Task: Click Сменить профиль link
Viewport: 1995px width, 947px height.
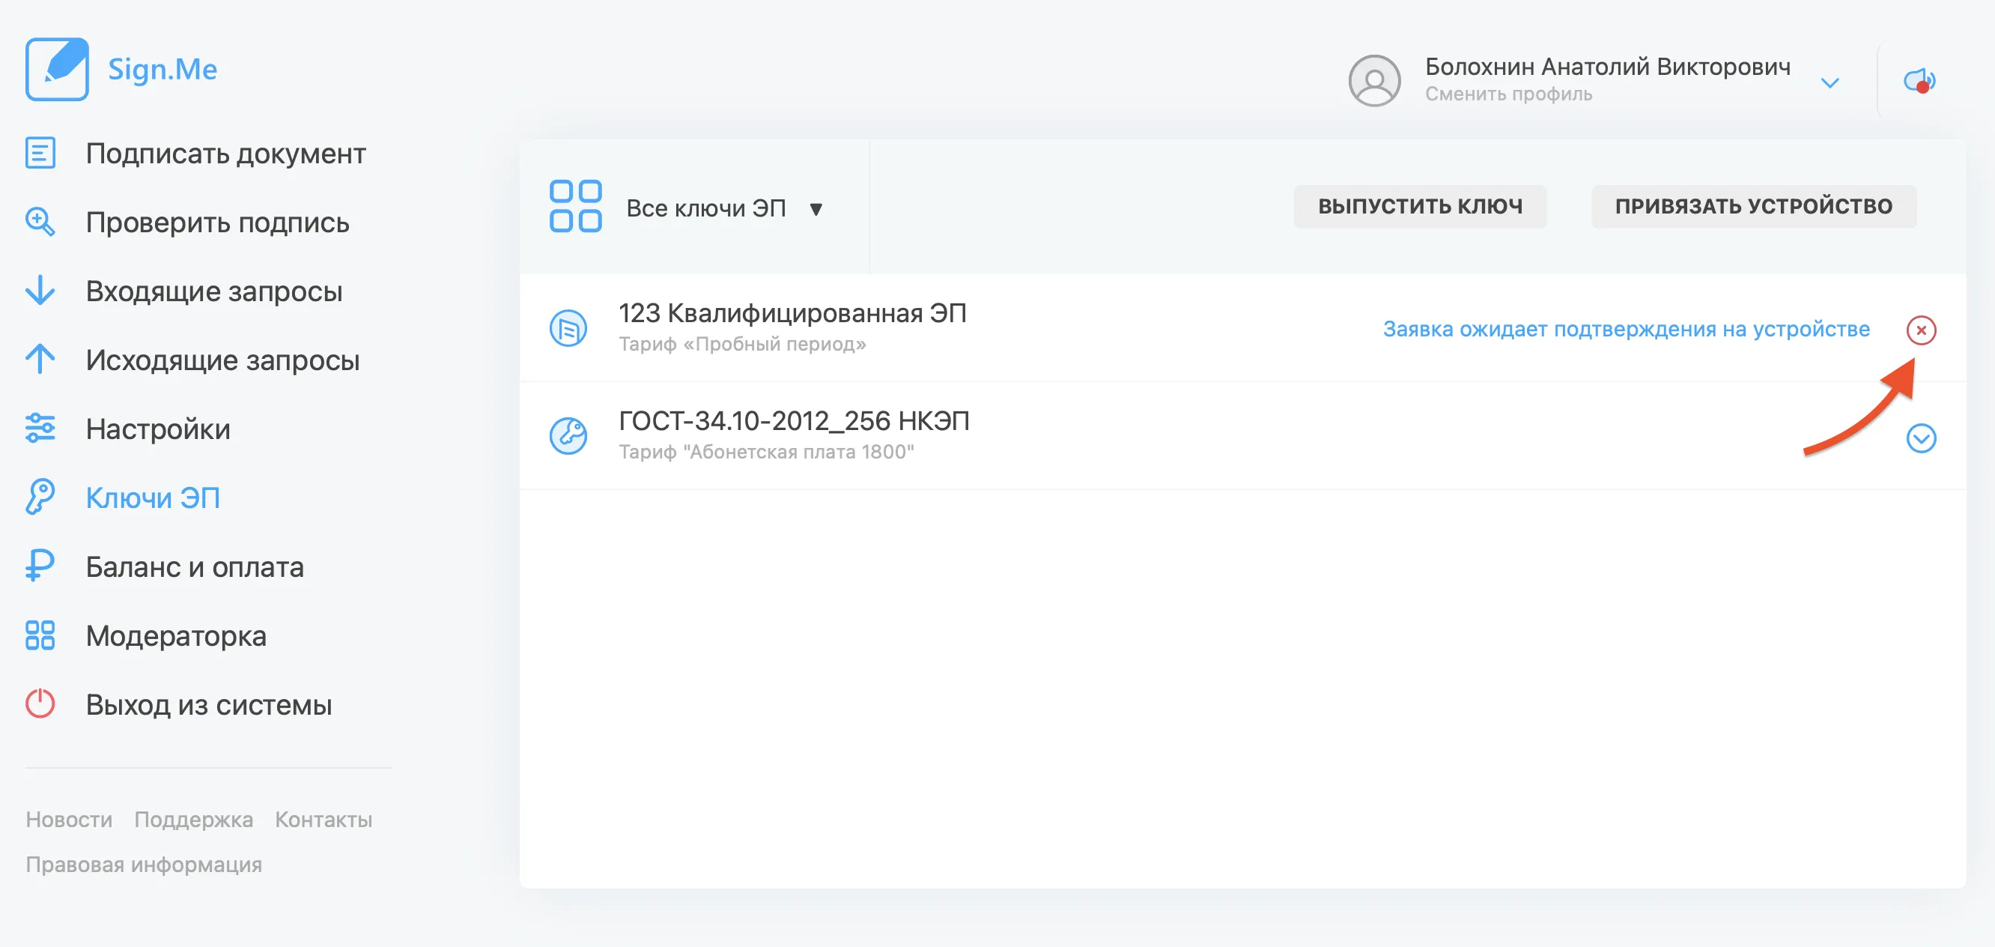Action: point(1509,94)
